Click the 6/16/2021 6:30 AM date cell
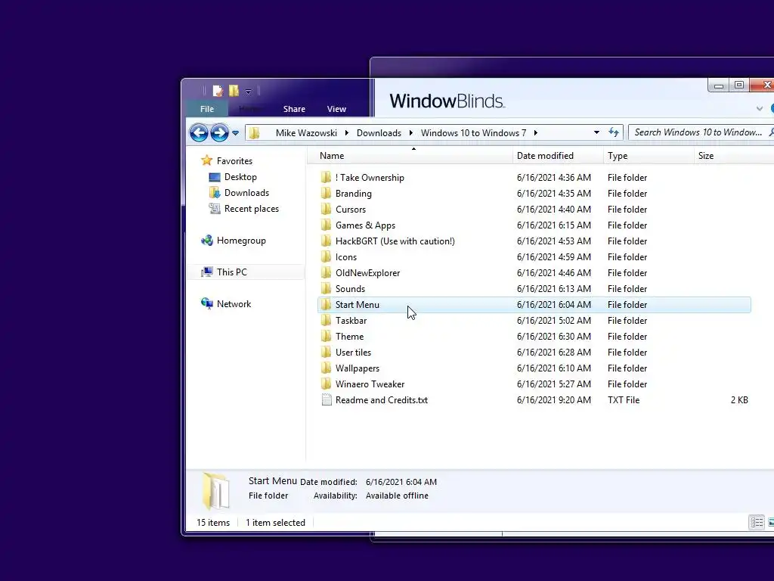The width and height of the screenshot is (774, 581). 554,337
